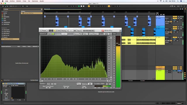This screenshot has width=187, height=105.
Task: Open the Import/Export dropdown
Action: (x=94, y=34)
